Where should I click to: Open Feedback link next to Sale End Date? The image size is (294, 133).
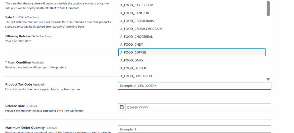coord(33,18)
